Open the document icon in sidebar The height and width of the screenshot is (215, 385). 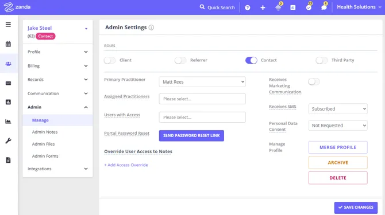click(x=9, y=160)
